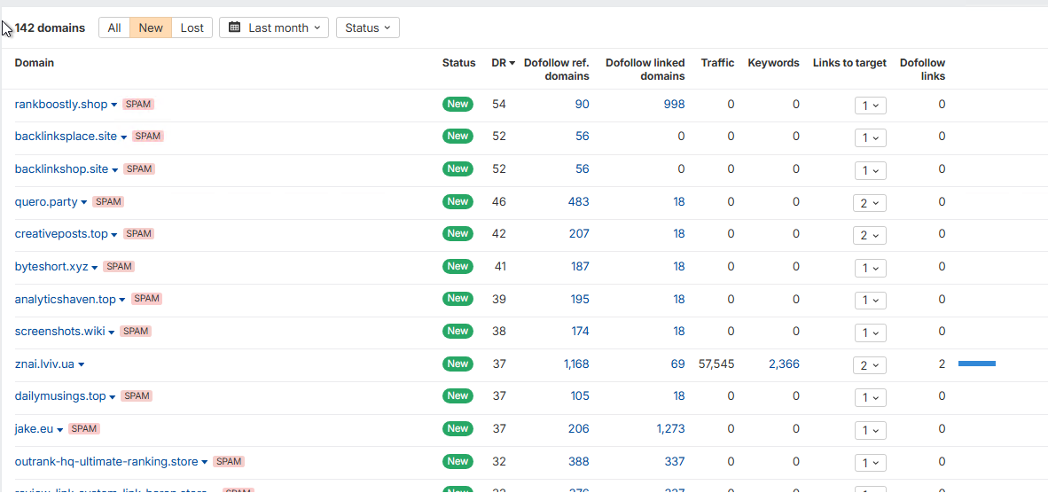Expand the arrow next to rankboostly.shop
The height and width of the screenshot is (493, 1048).
pyautogui.click(x=114, y=105)
